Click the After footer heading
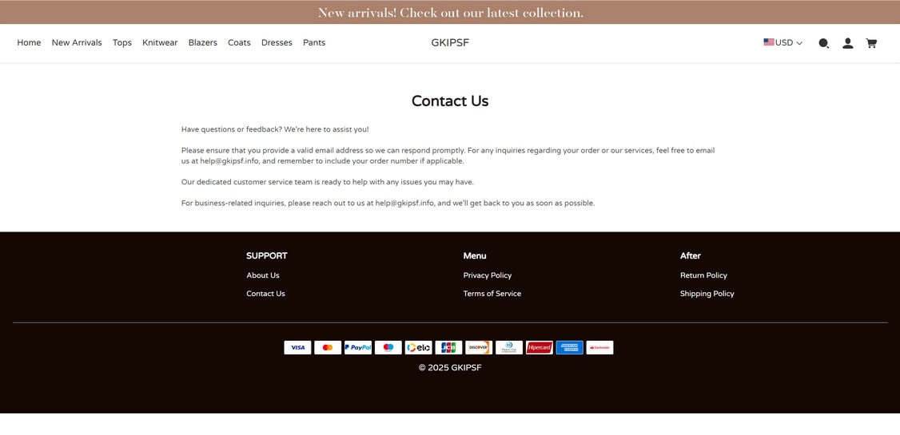Viewport: 900px width, 435px height. [691, 255]
